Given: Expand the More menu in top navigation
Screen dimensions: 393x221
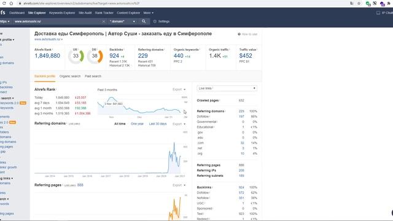Looking at the screenshot, I should pos(149,13).
